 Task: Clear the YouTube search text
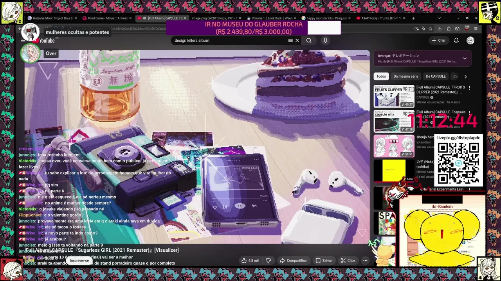pos(297,40)
